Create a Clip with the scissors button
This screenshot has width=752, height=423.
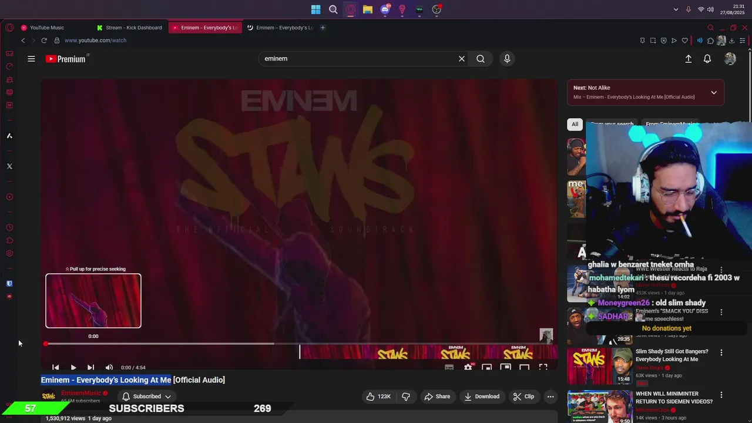tap(523, 397)
